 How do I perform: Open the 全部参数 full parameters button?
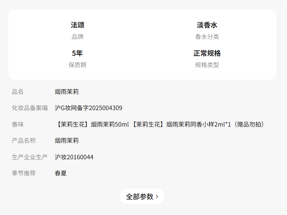click(142, 196)
